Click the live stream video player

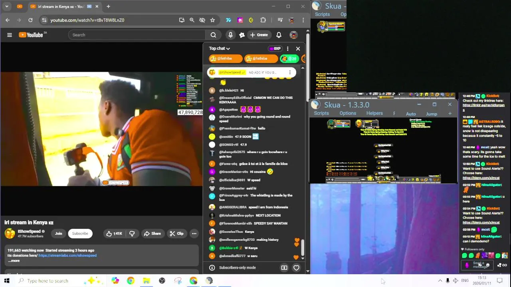coord(101,128)
